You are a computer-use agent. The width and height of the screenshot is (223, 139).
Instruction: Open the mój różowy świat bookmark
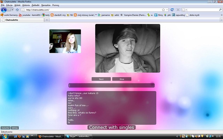click(x=85, y=15)
